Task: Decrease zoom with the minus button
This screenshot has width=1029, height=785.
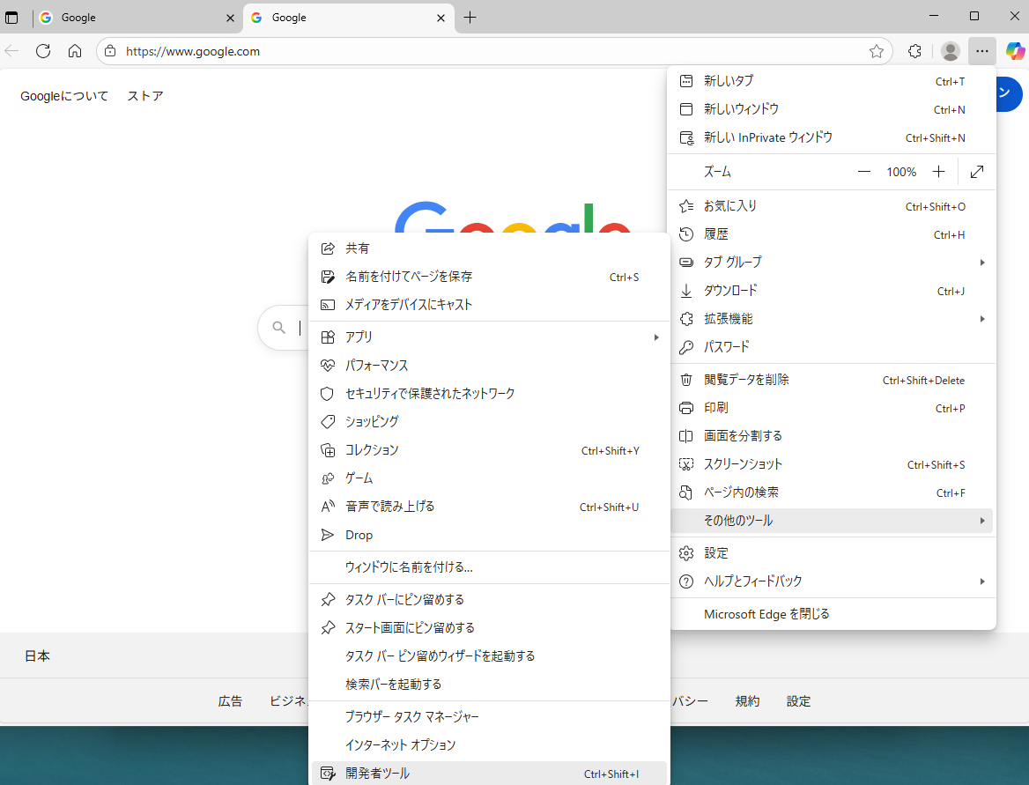Action: pyautogui.click(x=864, y=172)
